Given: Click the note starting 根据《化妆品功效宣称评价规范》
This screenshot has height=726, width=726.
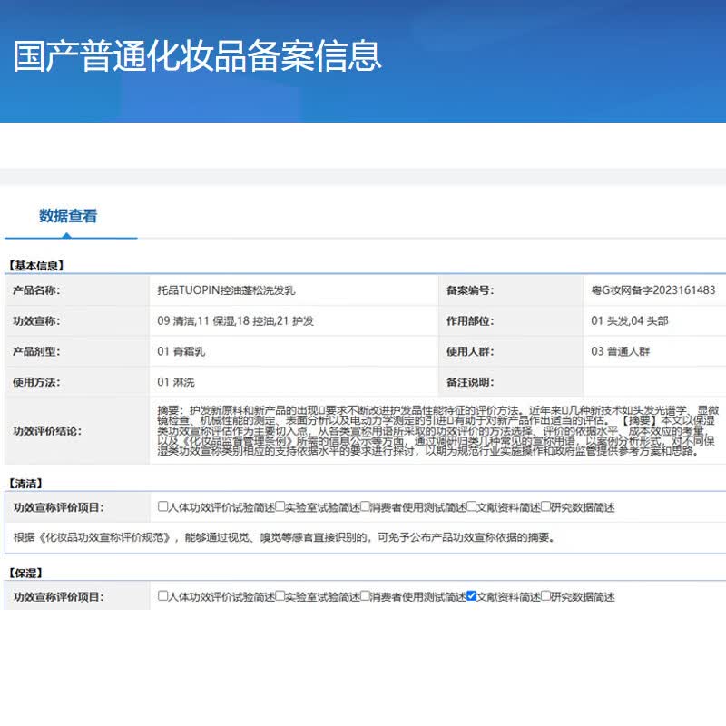Looking at the screenshot, I should 284,537.
